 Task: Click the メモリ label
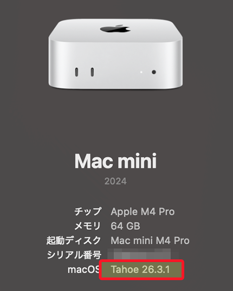click(88, 226)
